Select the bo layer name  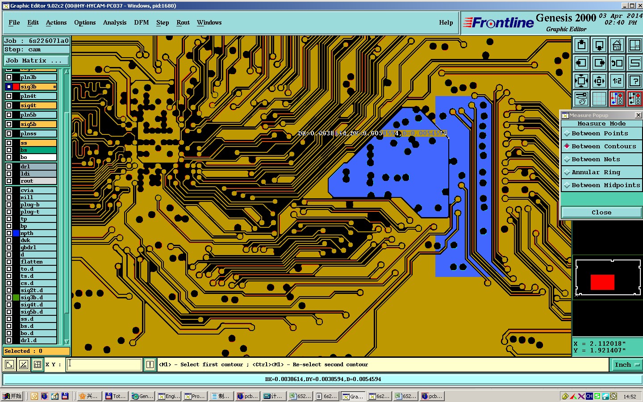pos(38,157)
